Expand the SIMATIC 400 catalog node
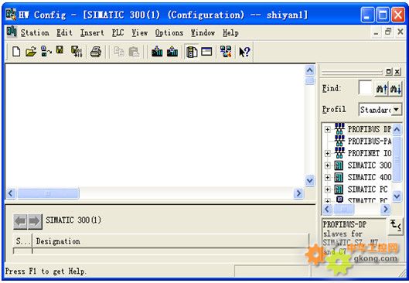Screen dimensions: 409x283 coord(327,177)
